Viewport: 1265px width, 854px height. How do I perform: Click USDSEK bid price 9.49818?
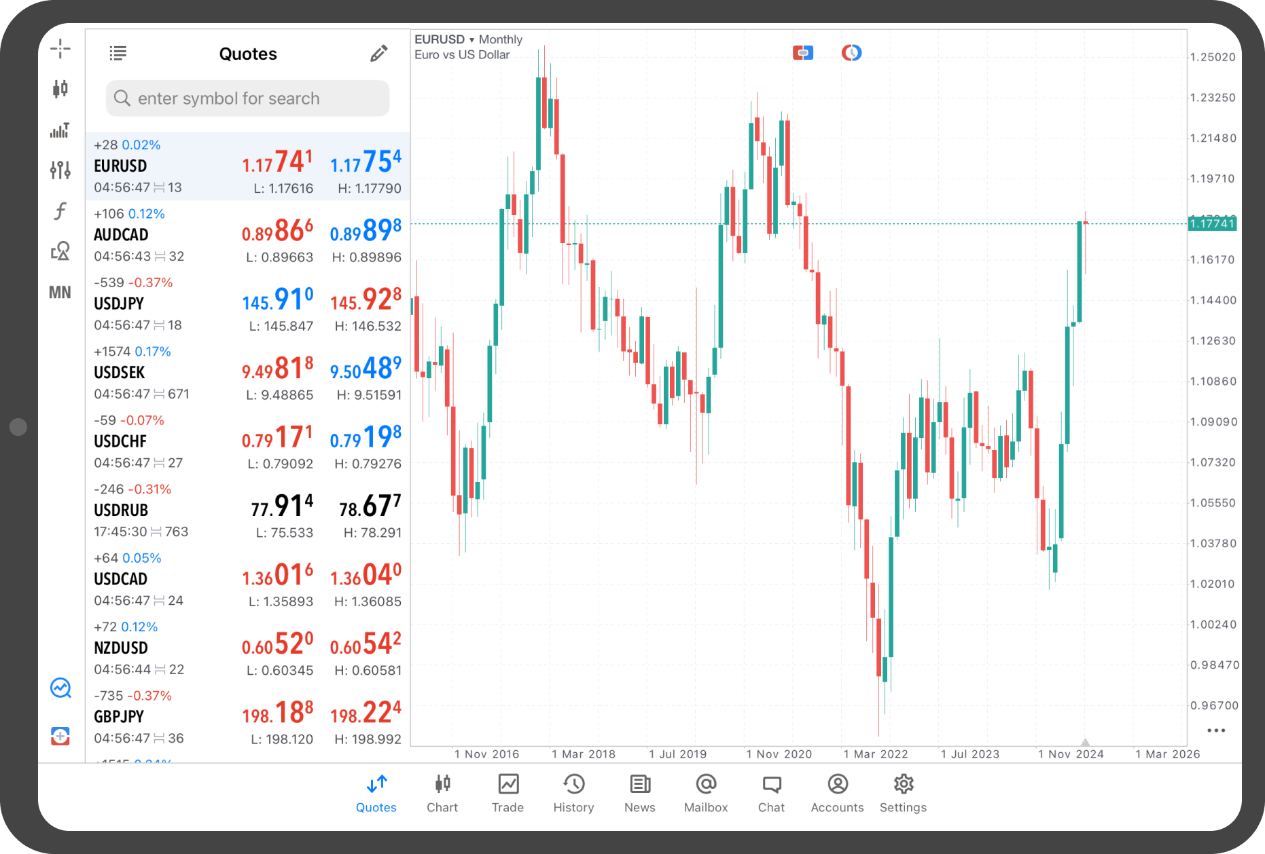[x=277, y=368]
